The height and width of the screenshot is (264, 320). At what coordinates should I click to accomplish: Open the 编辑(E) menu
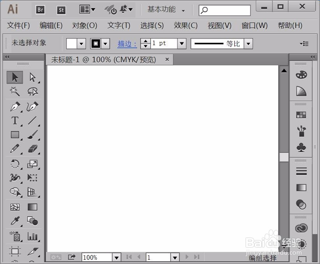51,26
